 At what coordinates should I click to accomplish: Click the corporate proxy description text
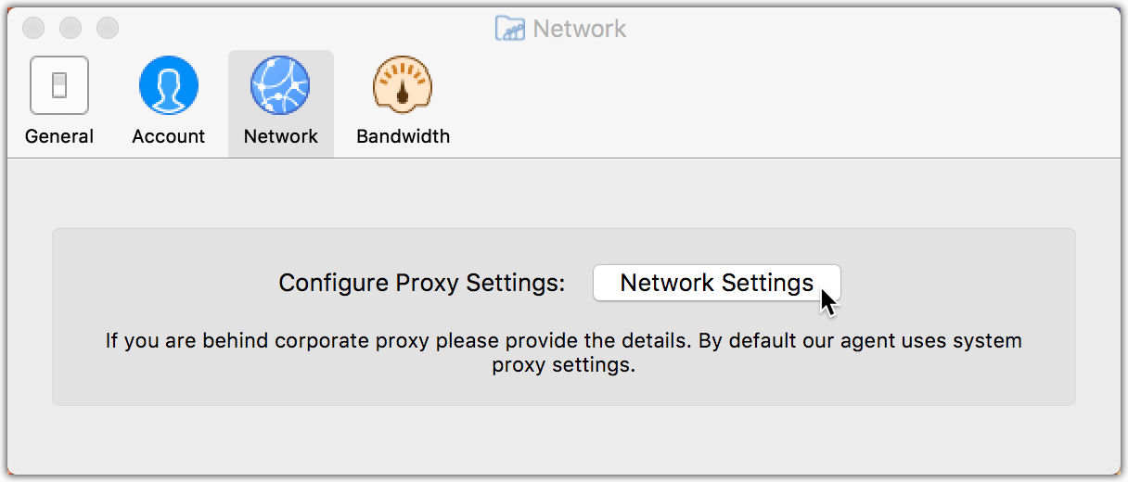coord(563,341)
